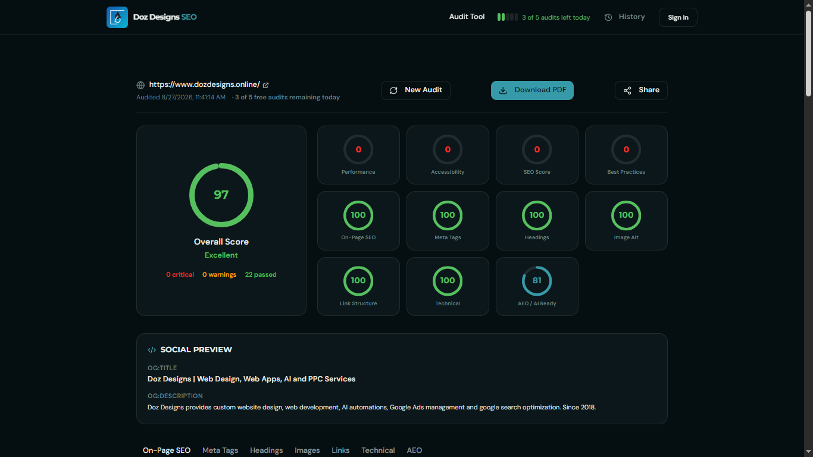Click the OG:TITLE label
813x457 pixels.
(x=162, y=368)
